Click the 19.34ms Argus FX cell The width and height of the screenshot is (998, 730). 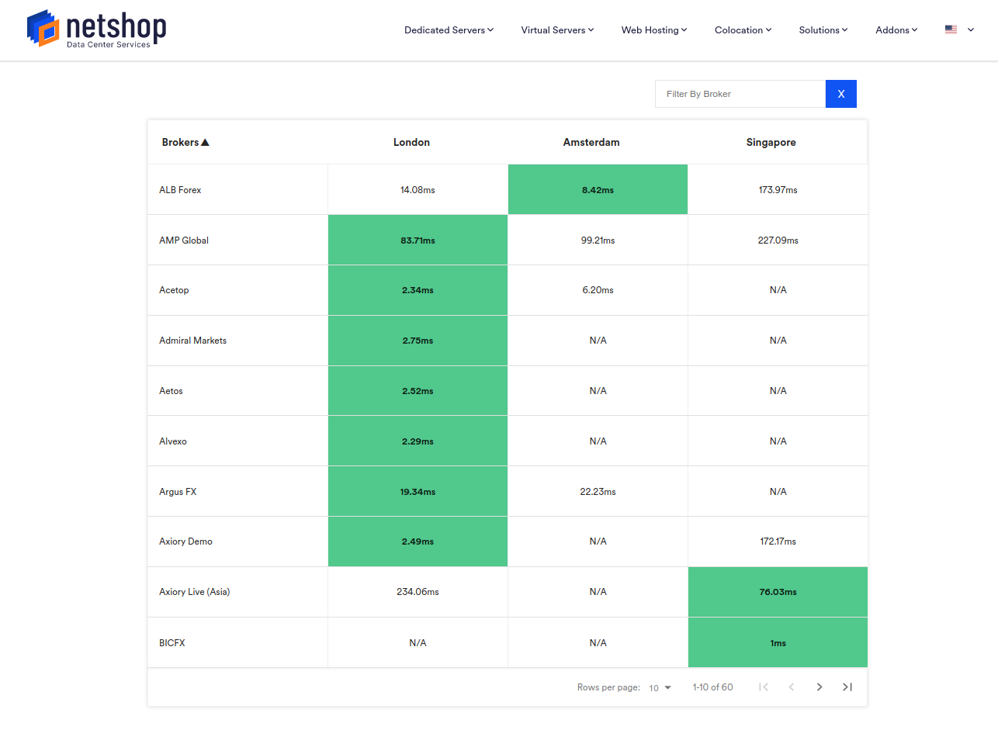(x=418, y=492)
